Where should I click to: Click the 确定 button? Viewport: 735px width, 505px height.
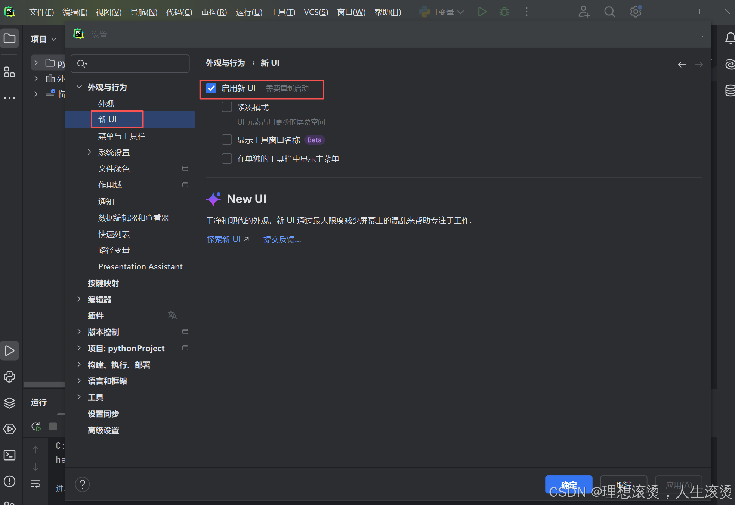tap(569, 484)
